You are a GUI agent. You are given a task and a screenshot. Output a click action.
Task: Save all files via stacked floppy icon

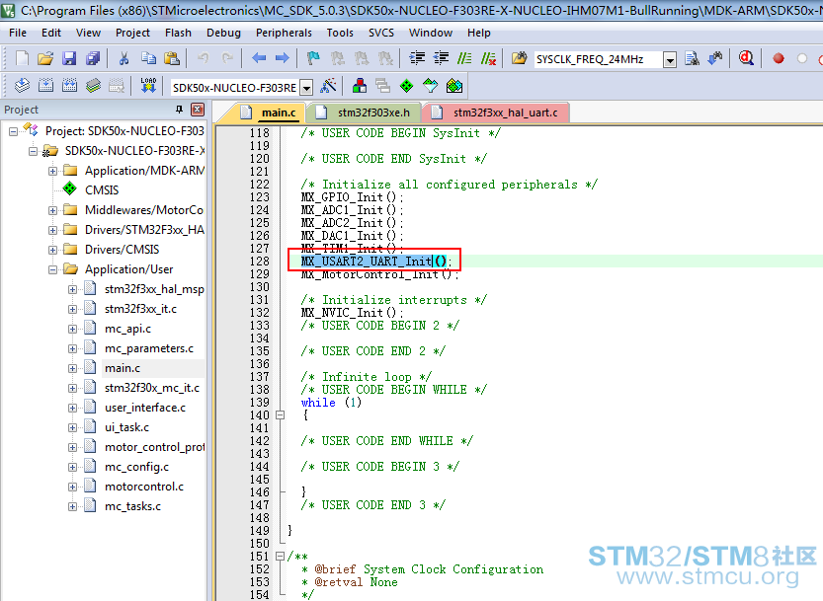(x=93, y=58)
